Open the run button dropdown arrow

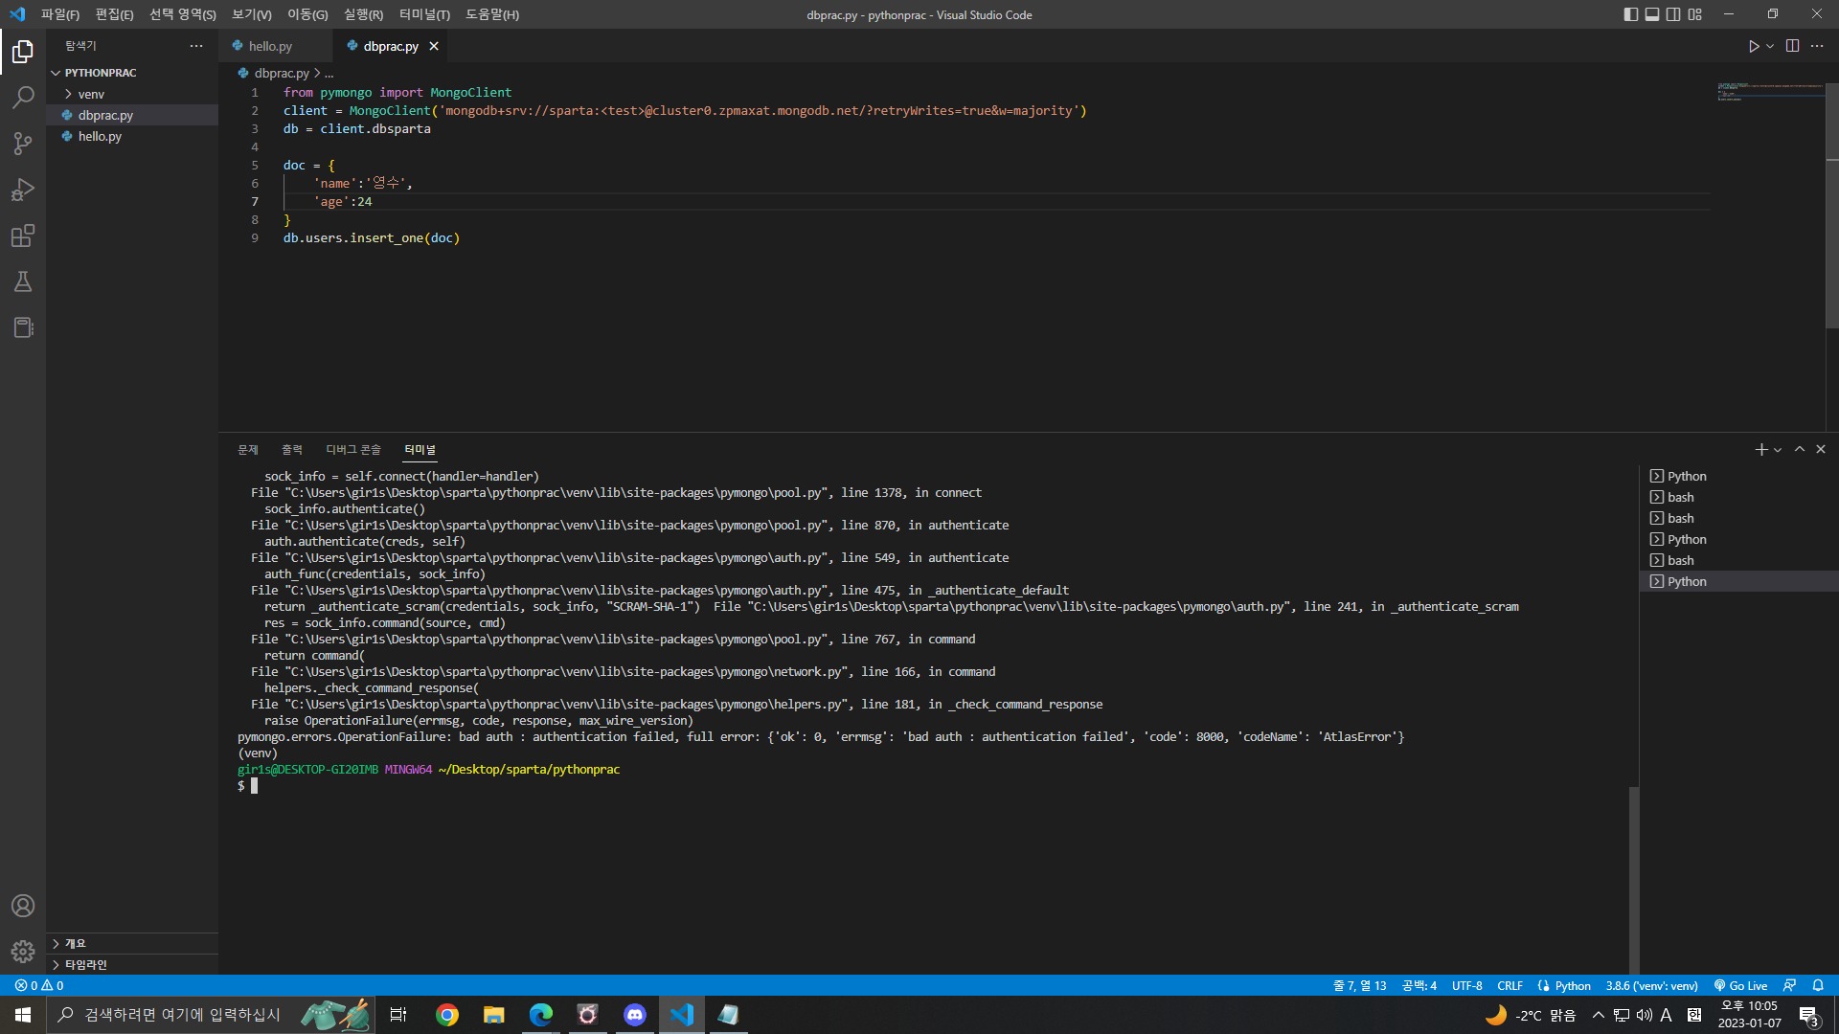(x=1770, y=46)
